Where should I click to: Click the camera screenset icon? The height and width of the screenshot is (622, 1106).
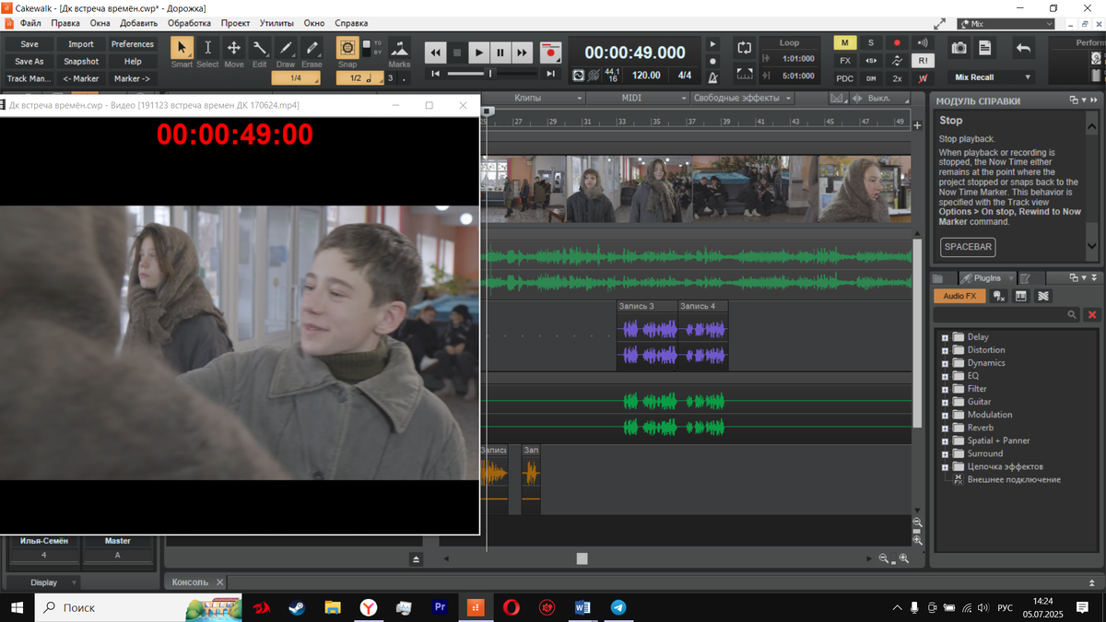coord(959,48)
